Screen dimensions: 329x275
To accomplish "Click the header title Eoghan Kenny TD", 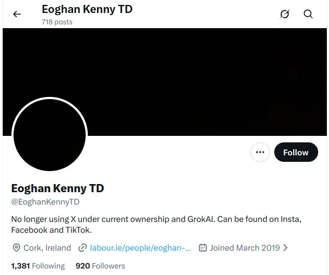I will point(87,9).
